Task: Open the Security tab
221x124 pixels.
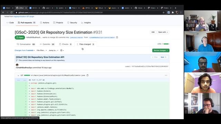Action: 72,23
